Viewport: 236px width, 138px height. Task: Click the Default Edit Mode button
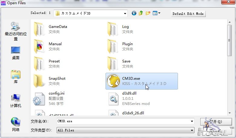pyautogui.click(x=188, y=14)
